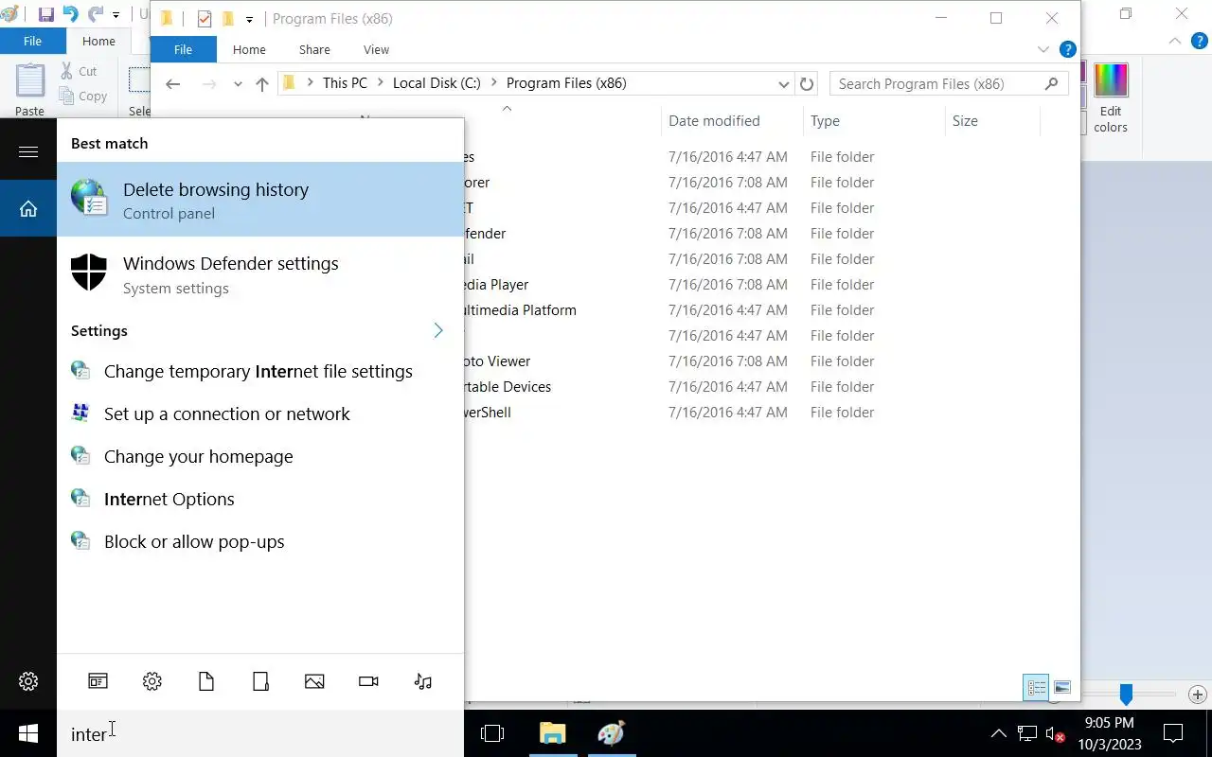Click the network tray icon
Viewport: 1212px width, 757px height.
point(1027,733)
